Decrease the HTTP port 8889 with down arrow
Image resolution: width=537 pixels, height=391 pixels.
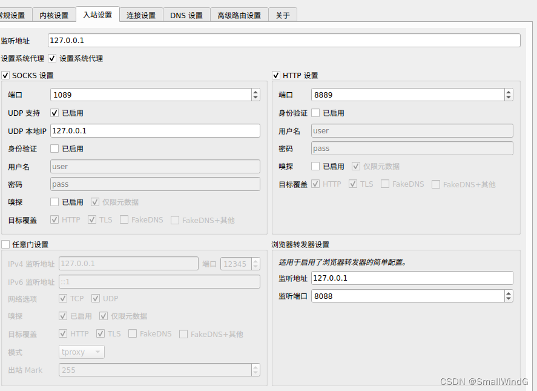[x=509, y=98]
